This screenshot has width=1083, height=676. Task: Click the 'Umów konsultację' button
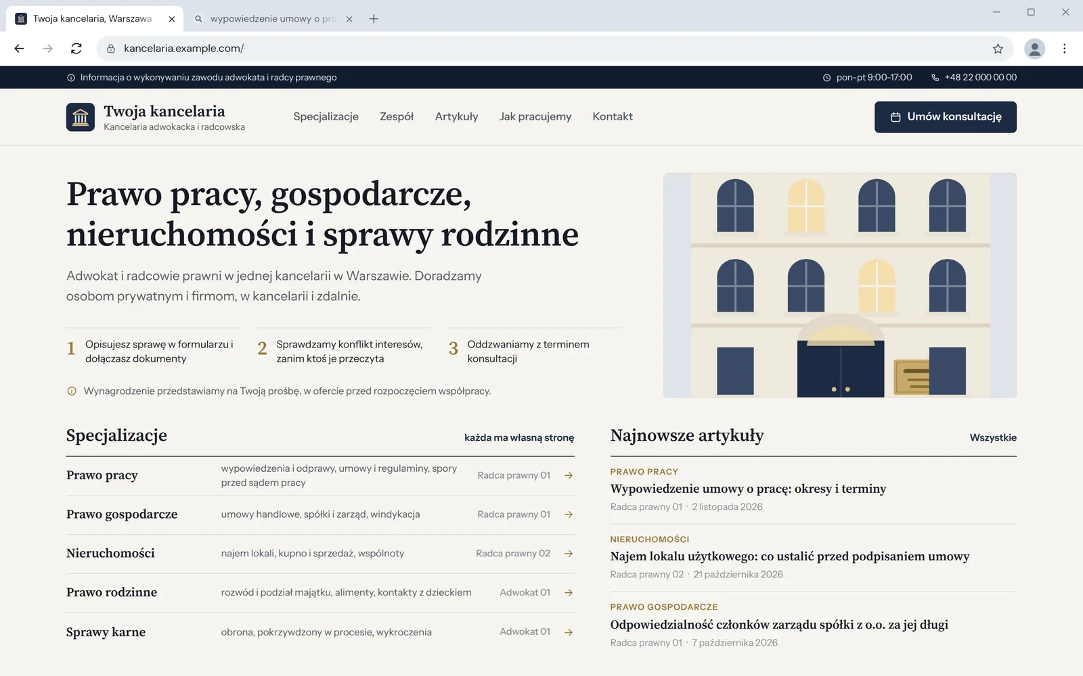click(946, 117)
